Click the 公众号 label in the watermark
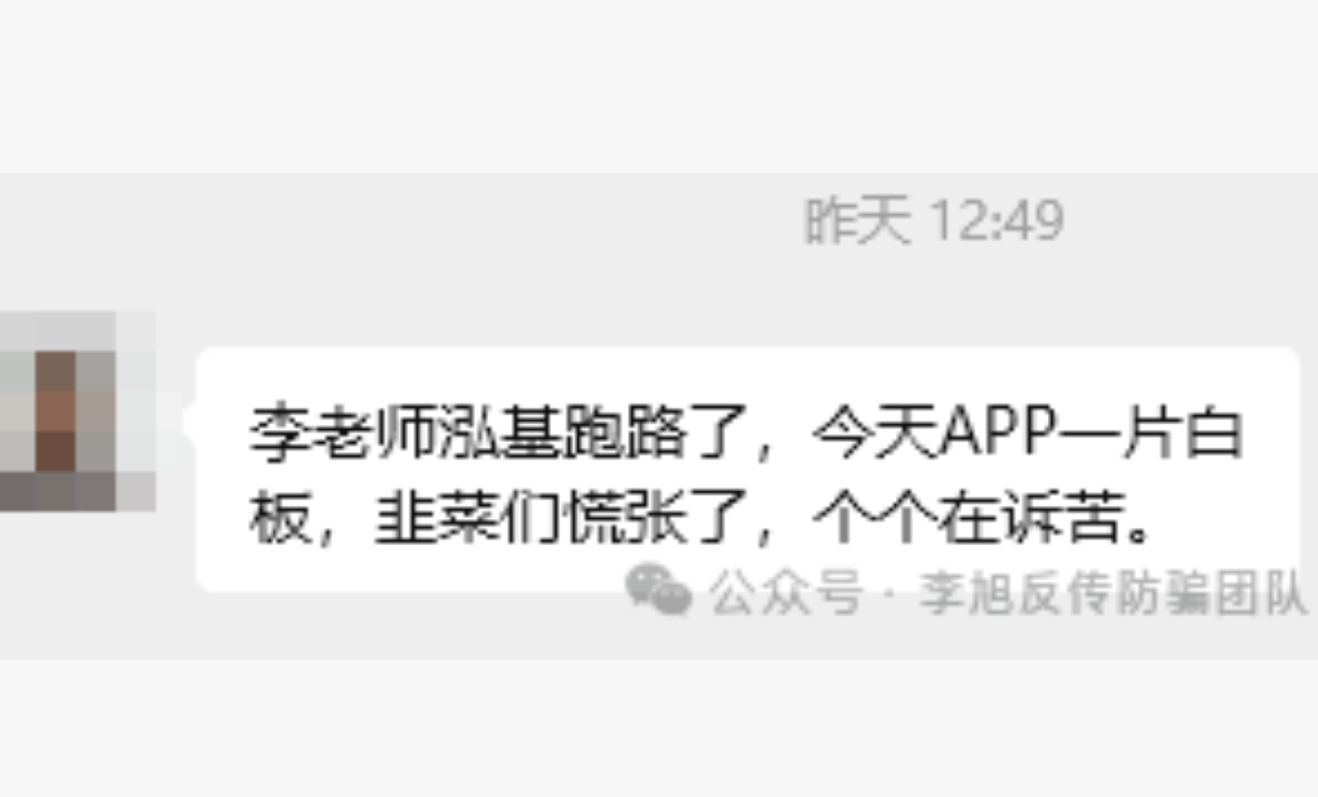Screen dimensions: 1318x797 pyautogui.click(x=786, y=592)
